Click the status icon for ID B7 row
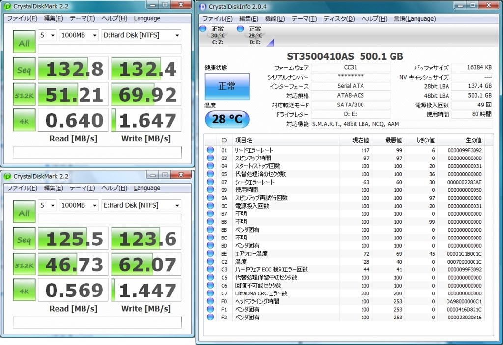Viewport: 503px width, 345px height. (x=210, y=214)
